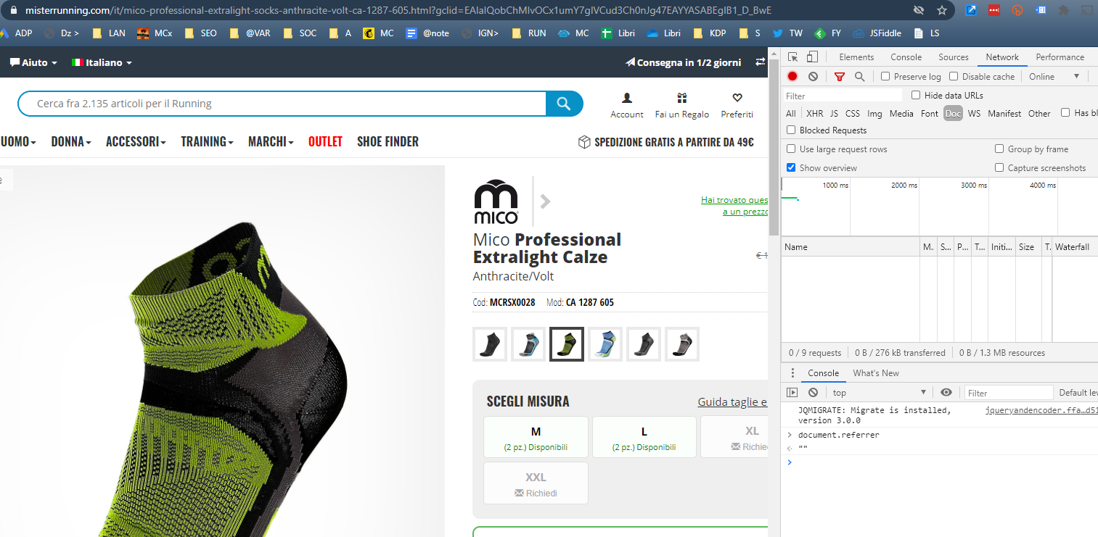Check the Blocked Requests option
The height and width of the screenshot is (537, 1098).
pos(791,130)
